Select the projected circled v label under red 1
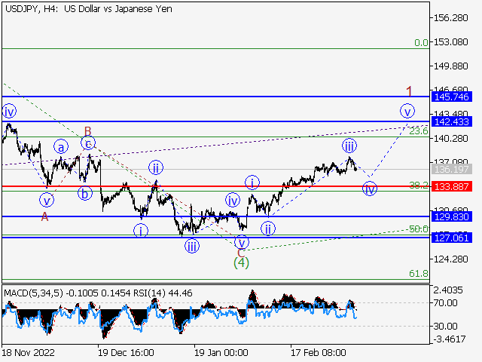 [407, 111]
